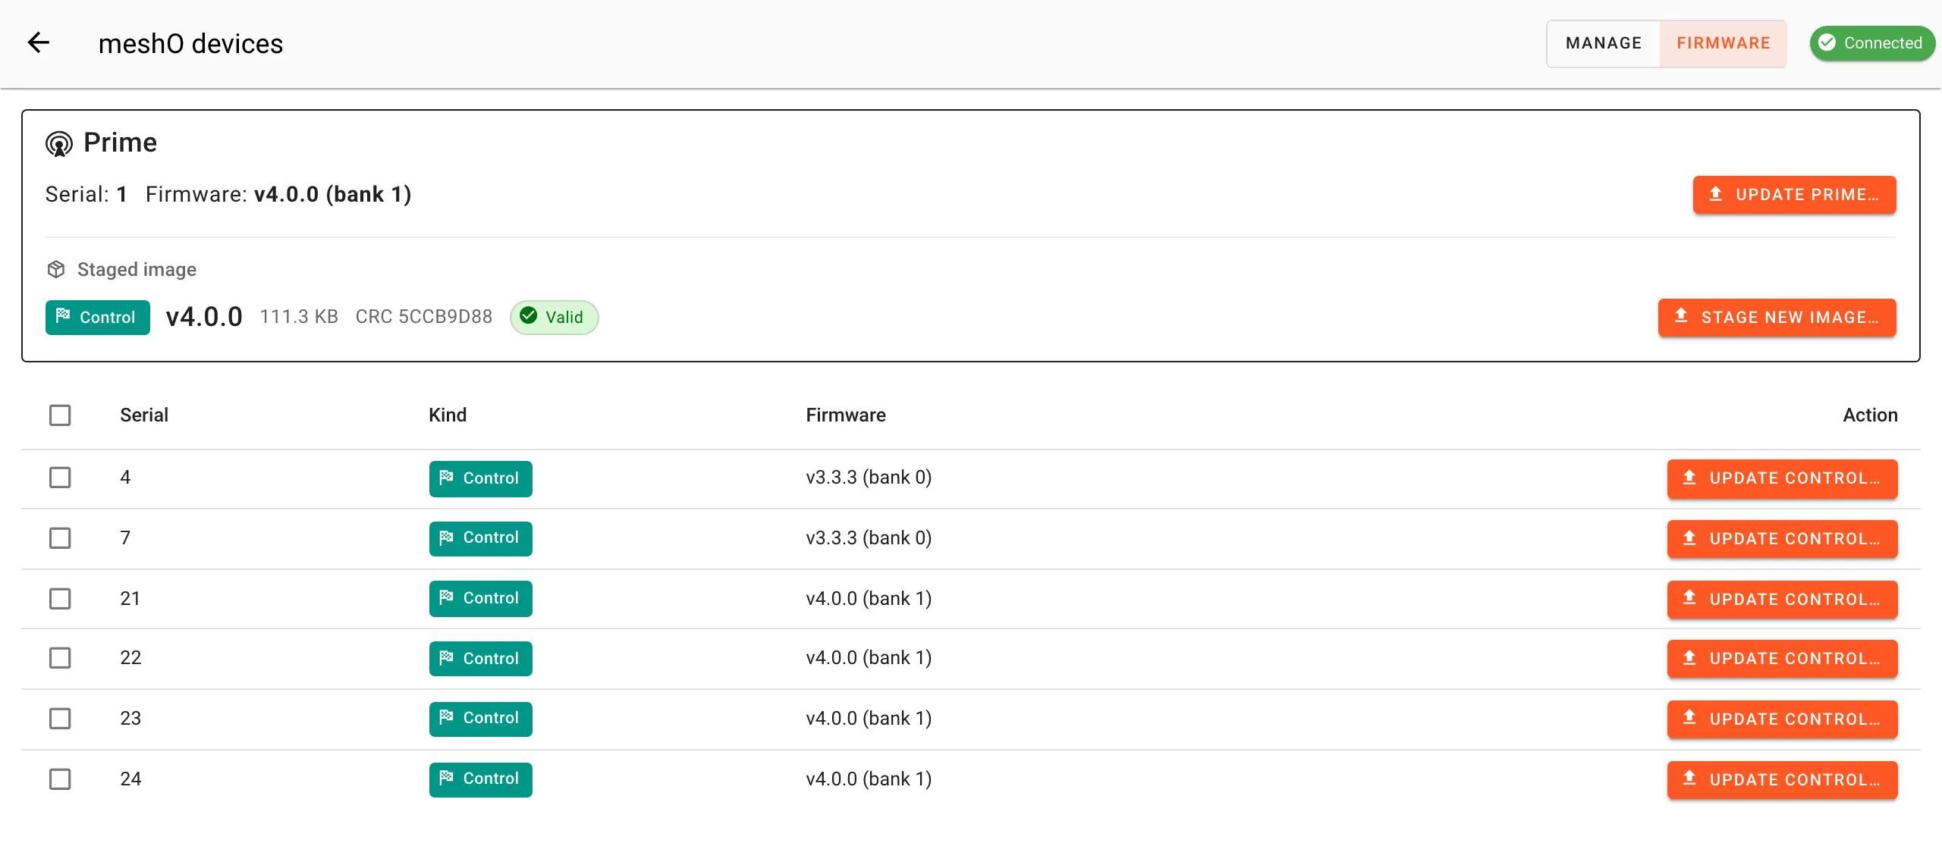Select the checkbox for serial 21
Viewport: 1942px width, 843px height.
(x=60, y=598)
